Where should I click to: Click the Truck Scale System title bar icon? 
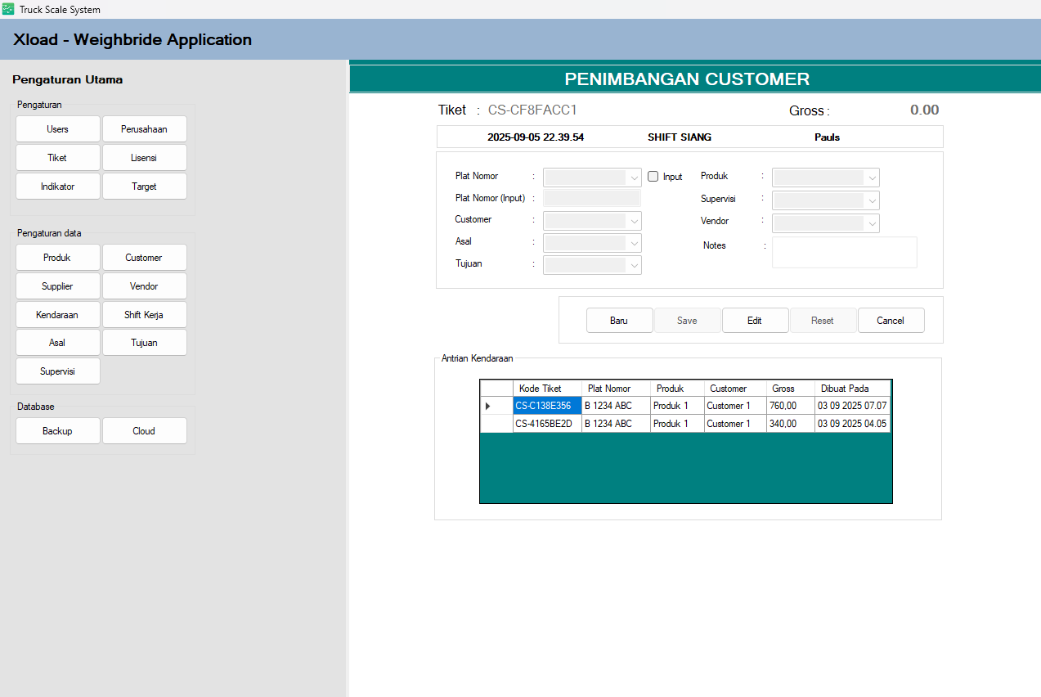8,9
